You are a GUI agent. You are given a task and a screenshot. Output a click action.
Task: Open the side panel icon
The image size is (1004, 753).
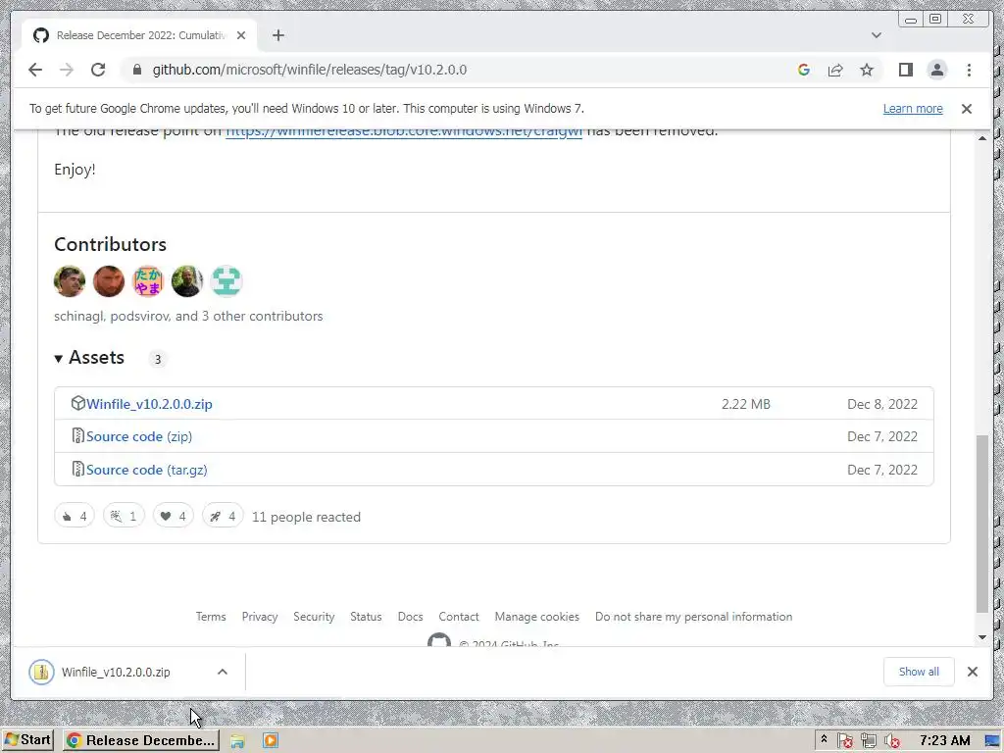pos(905,70)
